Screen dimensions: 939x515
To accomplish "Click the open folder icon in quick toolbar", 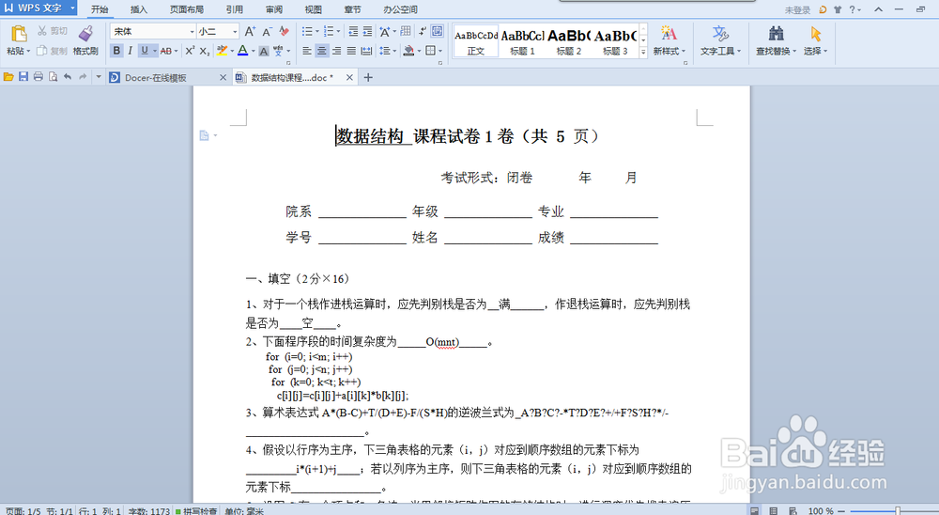I will click(x=8, y=77).
